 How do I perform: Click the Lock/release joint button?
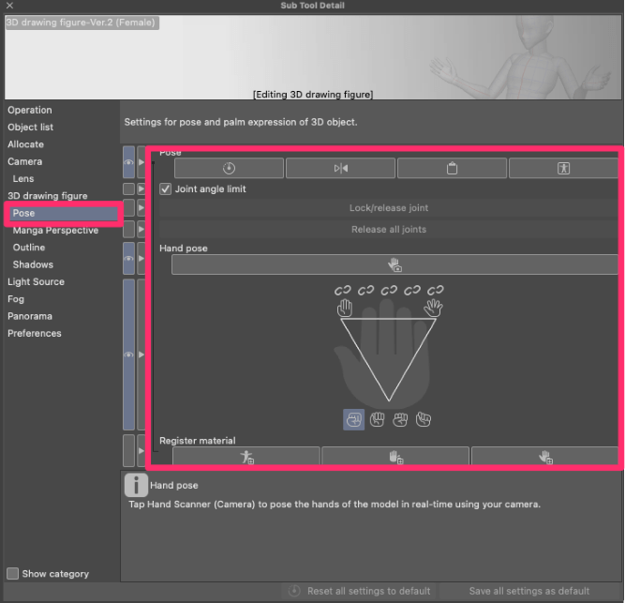(x=389, y=208)
